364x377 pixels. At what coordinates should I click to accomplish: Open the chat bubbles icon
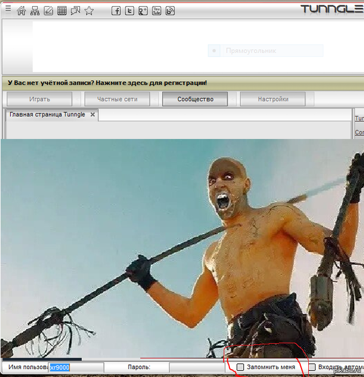point(75,10)
